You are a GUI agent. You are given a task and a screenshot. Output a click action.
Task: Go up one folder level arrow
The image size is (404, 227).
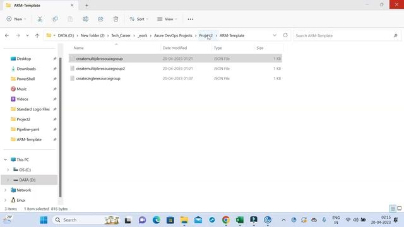pos(37,35)
